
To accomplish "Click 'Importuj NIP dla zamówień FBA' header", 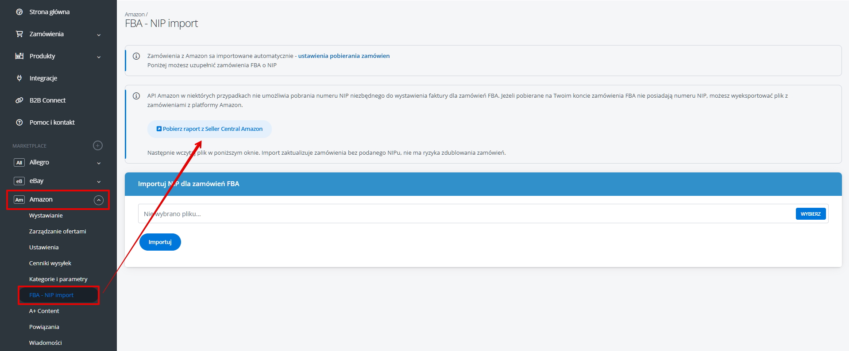I will pyautogui.click(x=189, y=184).
